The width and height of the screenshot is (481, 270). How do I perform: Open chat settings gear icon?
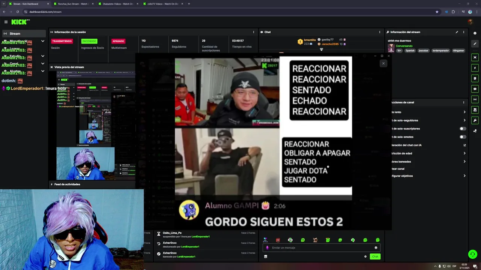[x=365, y=256]
